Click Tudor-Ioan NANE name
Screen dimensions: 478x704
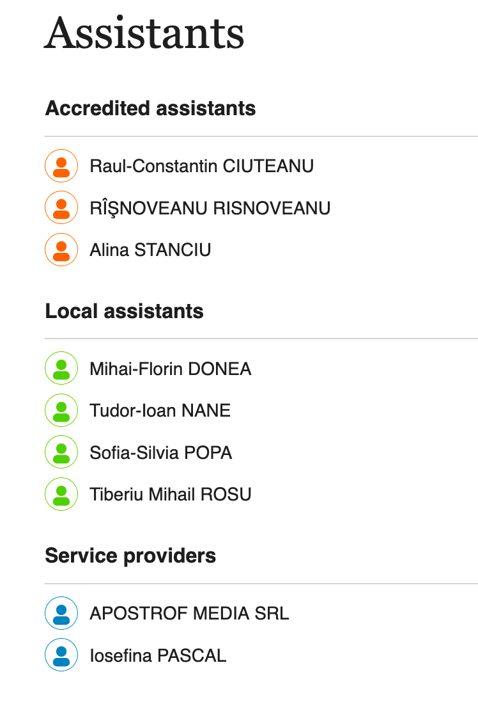(160, 411)
